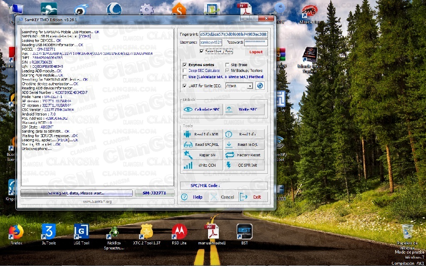Toggle the NV Backup/Restore checkbox
The image size is (426, 266).
(x=228, y=71)
